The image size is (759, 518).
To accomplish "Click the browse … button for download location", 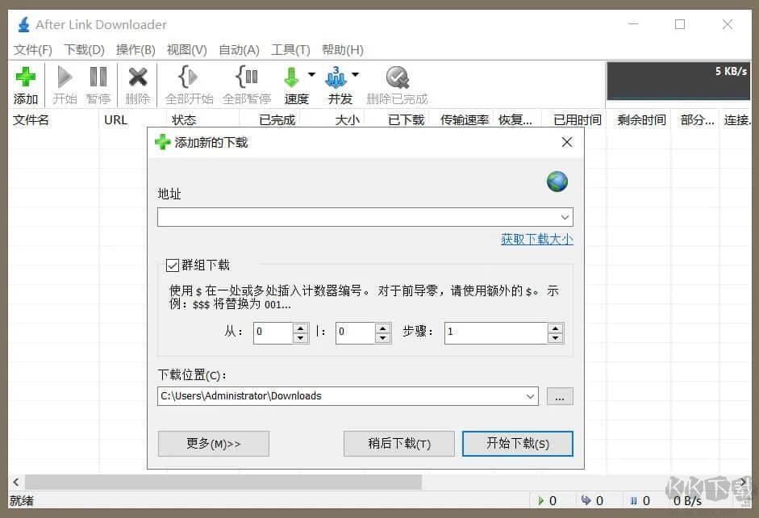I will click(560, 396).
